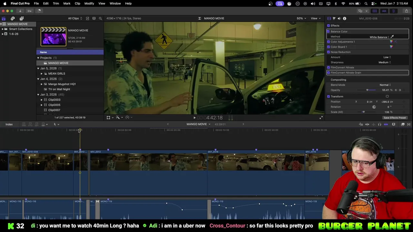Open the effects browser icon
The height and width of the screenshot is (232, 413).
[403, 124]
